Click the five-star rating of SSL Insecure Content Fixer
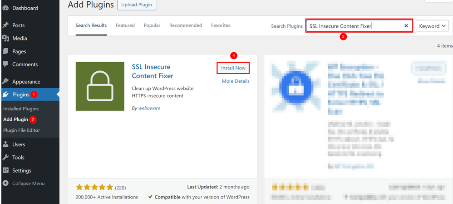This screenshot has width=453, height=204. 94,187
